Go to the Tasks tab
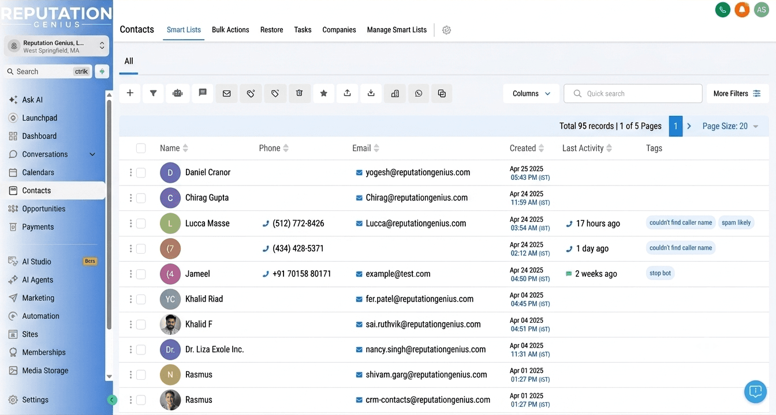 click(x=303, y=30)
